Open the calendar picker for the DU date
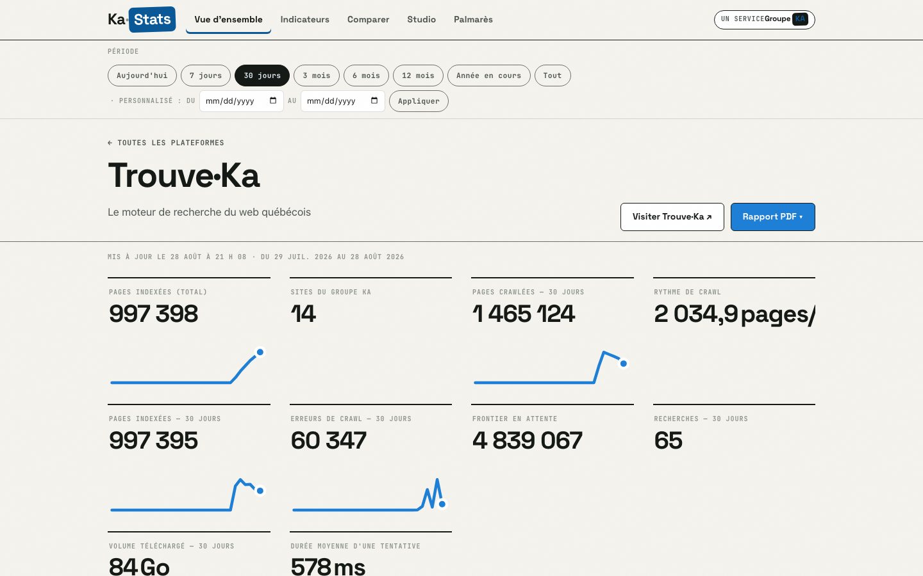 point(273,100)
